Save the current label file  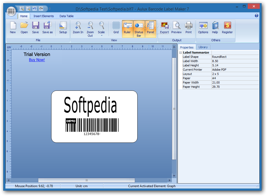coord(35,28)
